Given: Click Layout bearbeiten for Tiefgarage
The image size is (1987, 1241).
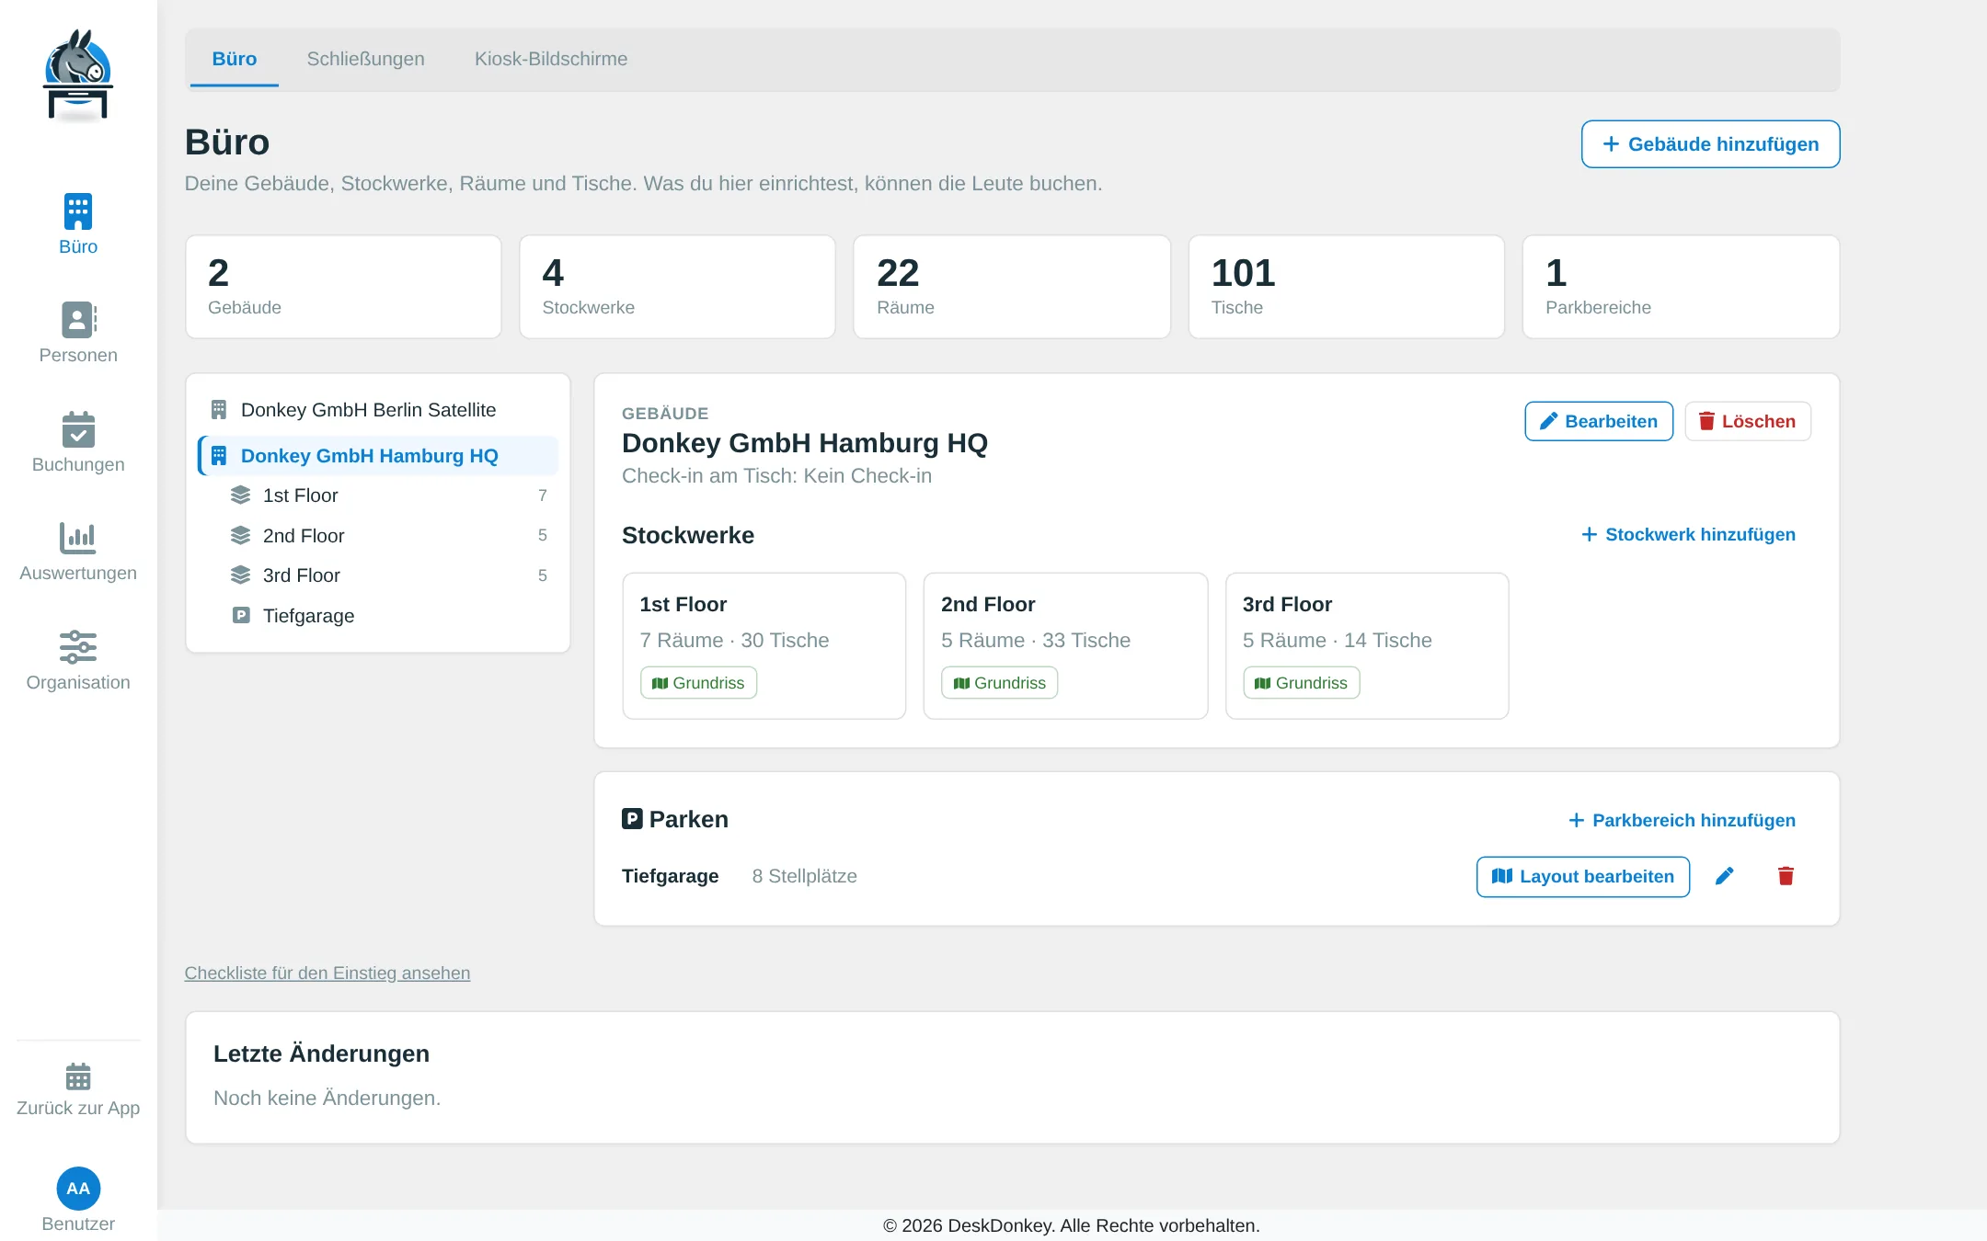Looking at the screenshot, I should (1583, 877).
